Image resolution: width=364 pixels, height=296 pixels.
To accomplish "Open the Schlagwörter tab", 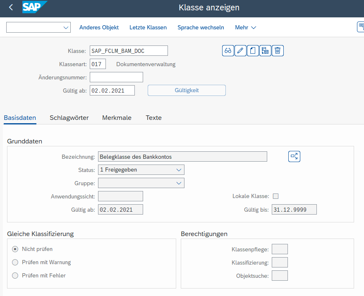I will tap(69, 118).
